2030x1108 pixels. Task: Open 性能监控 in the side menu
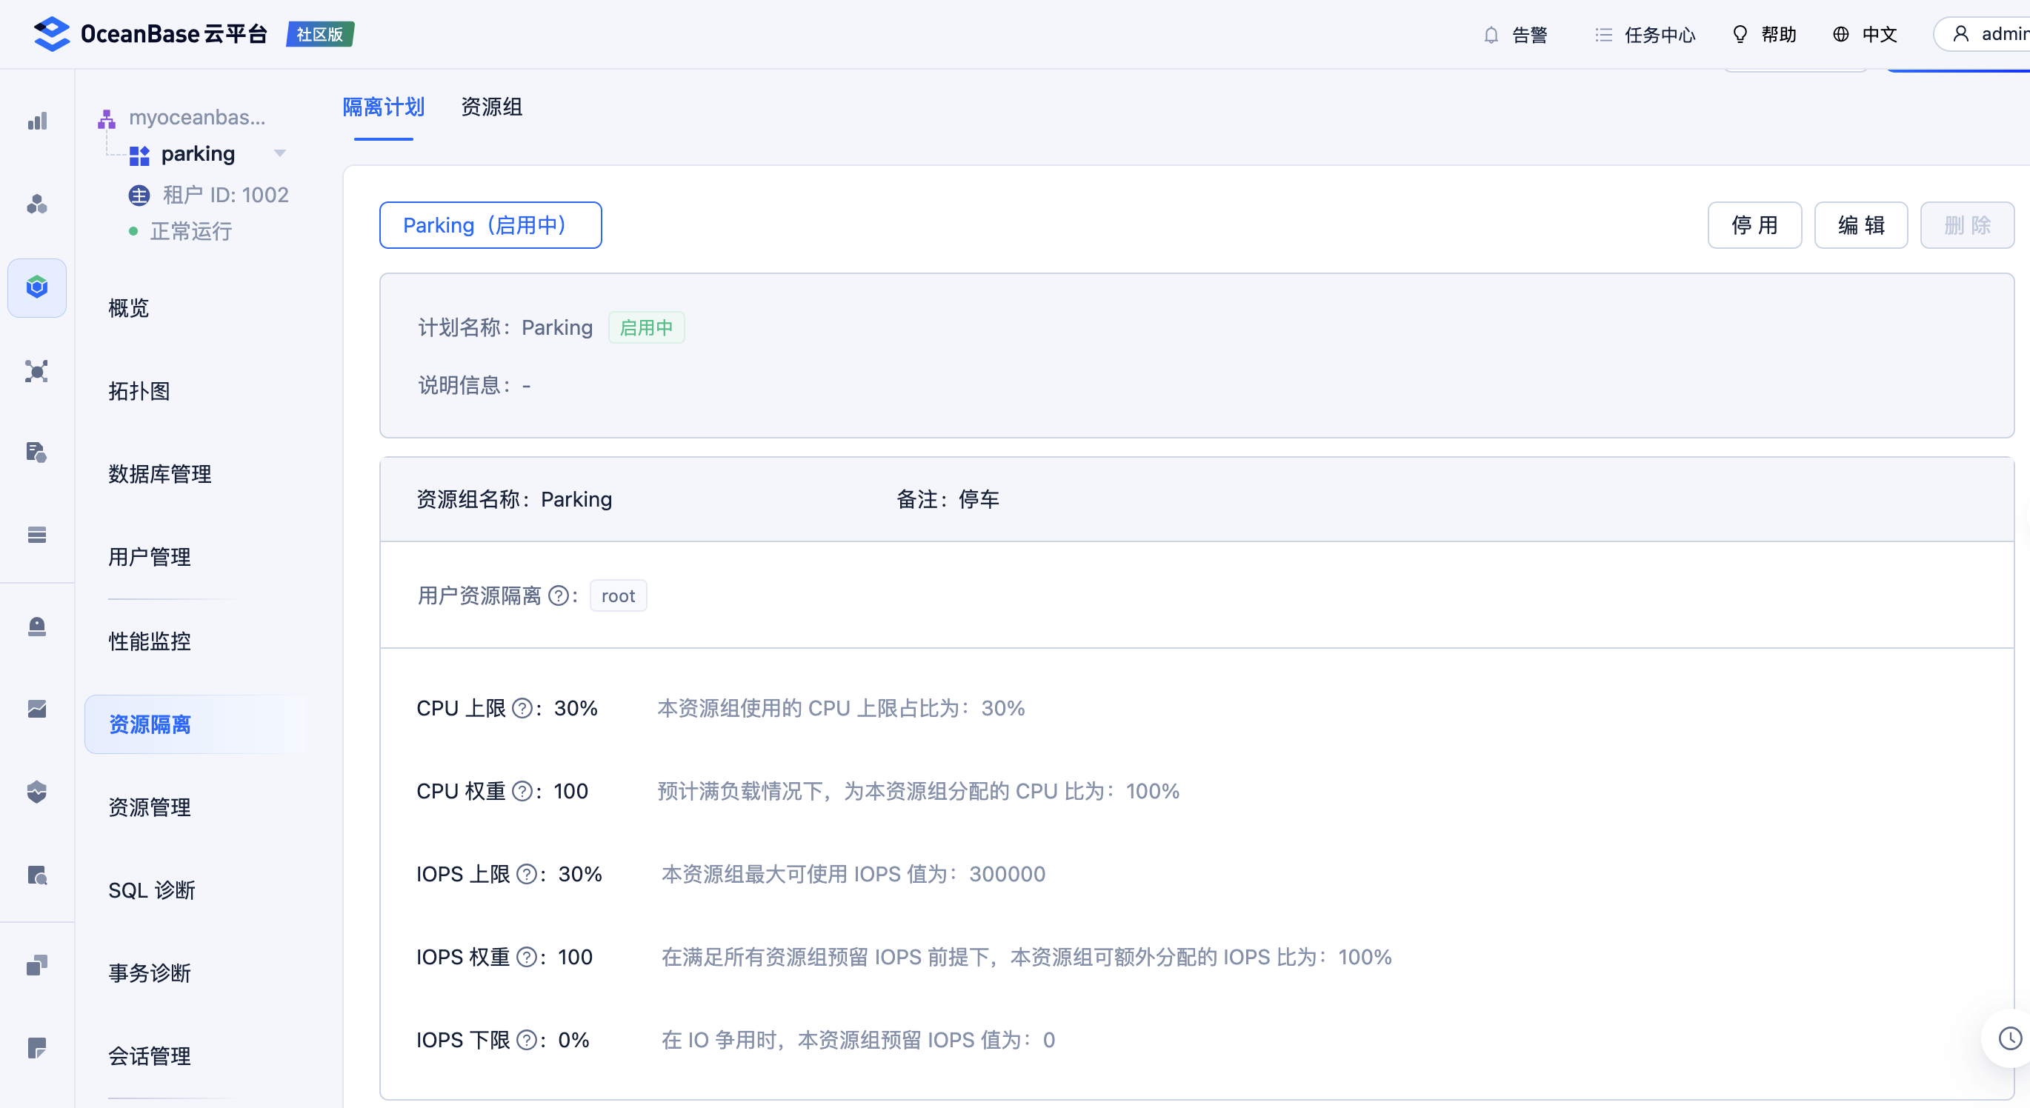(x=150, y=641)
